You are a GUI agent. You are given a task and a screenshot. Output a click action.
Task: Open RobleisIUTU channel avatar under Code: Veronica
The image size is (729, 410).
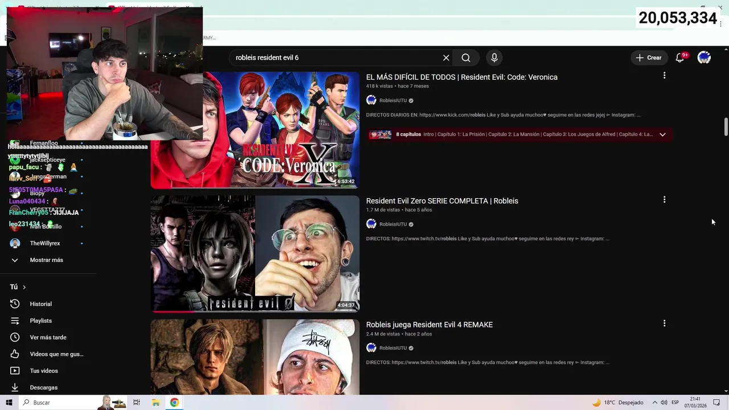pyautogui.click(x=371, y=100)
